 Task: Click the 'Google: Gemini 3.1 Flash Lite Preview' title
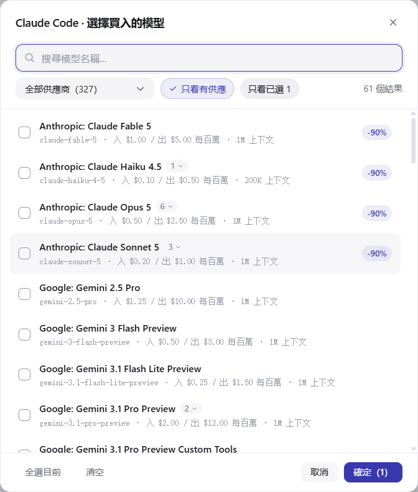(121, 369)
